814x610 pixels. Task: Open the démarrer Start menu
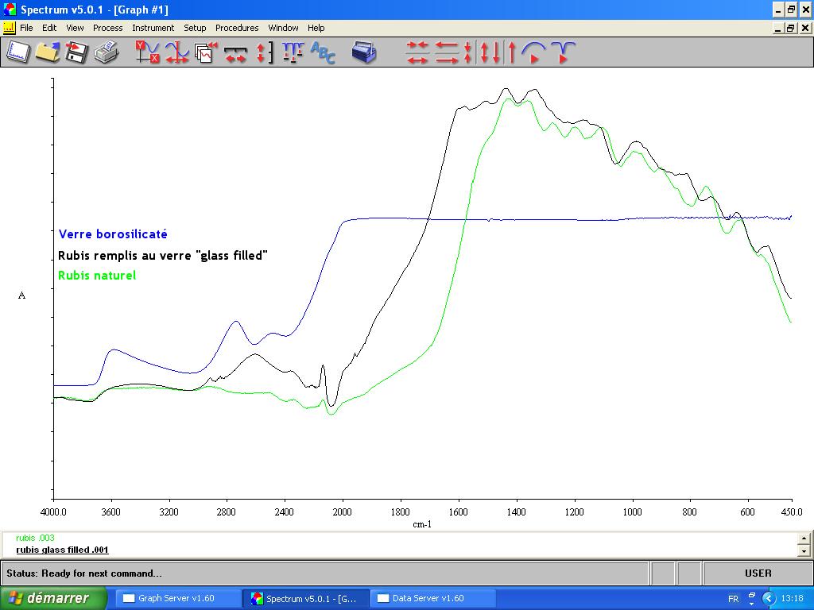[x=53, y=598]
